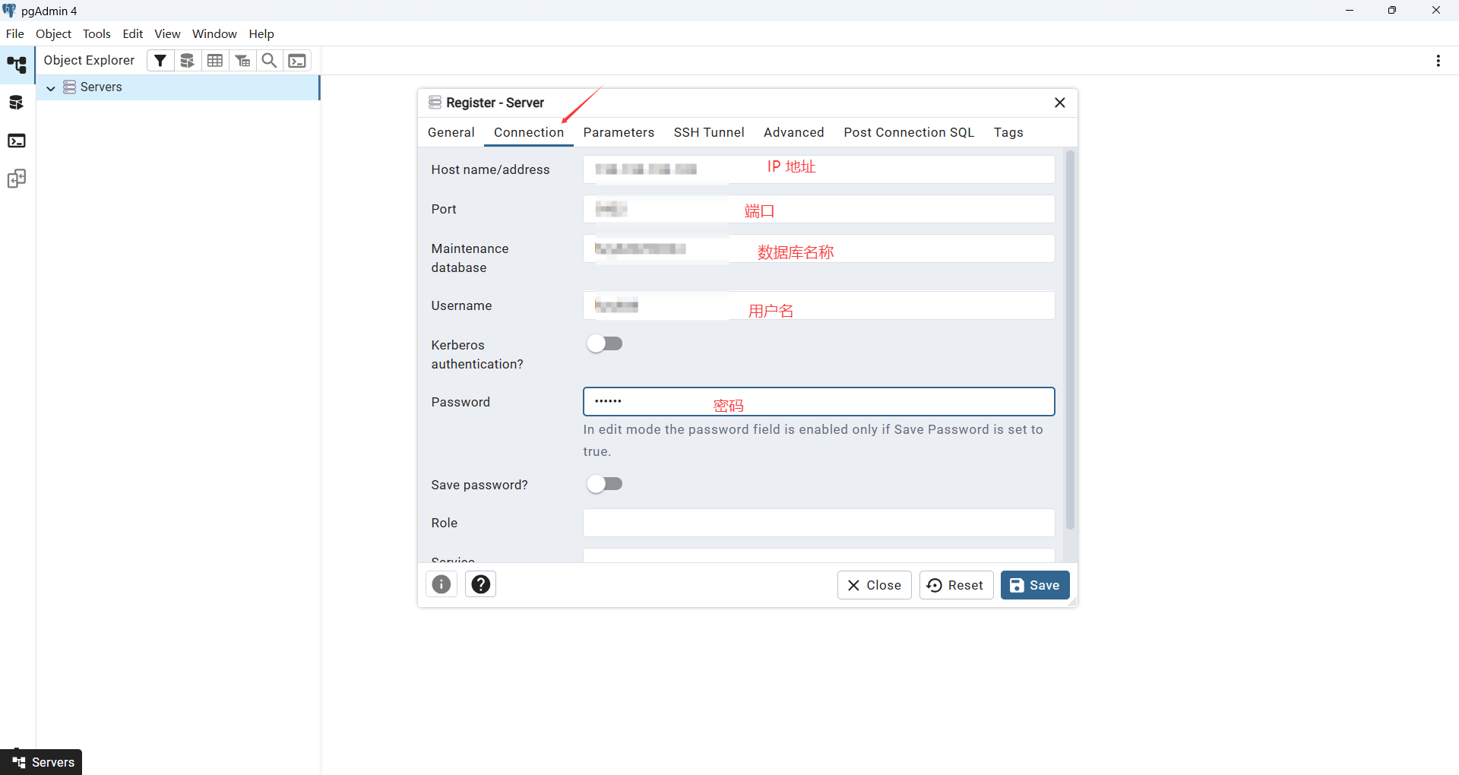1459x775 pixels.
Task: Click the Role input field
Action: tap(819, 523)
